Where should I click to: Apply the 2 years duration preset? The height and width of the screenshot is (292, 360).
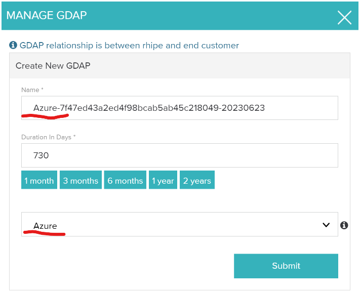(x=197, y=181)
